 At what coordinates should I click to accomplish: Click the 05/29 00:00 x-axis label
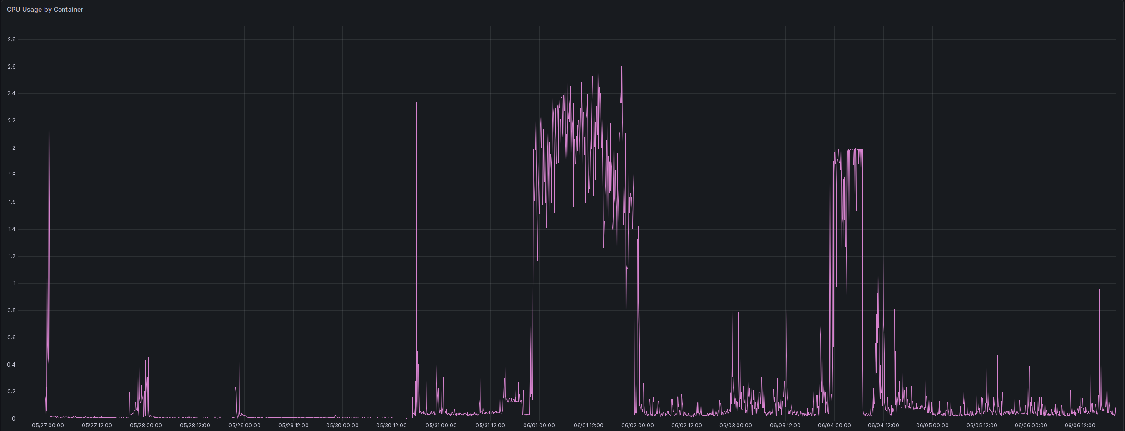click(244, 426)
